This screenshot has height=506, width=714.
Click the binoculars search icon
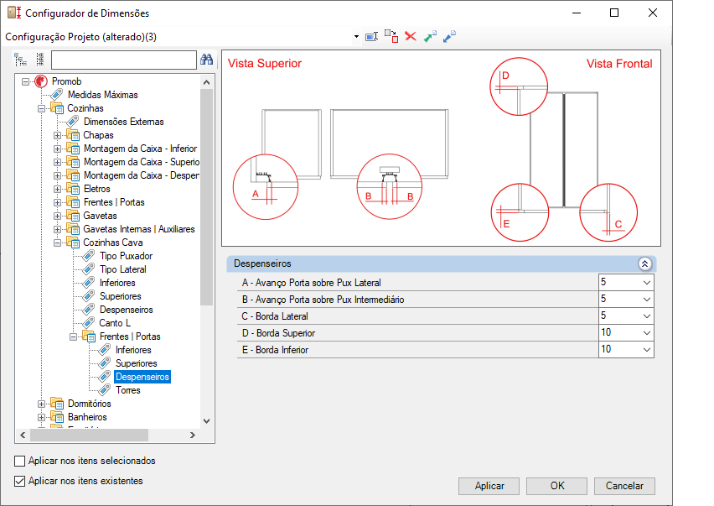point(207,60)
